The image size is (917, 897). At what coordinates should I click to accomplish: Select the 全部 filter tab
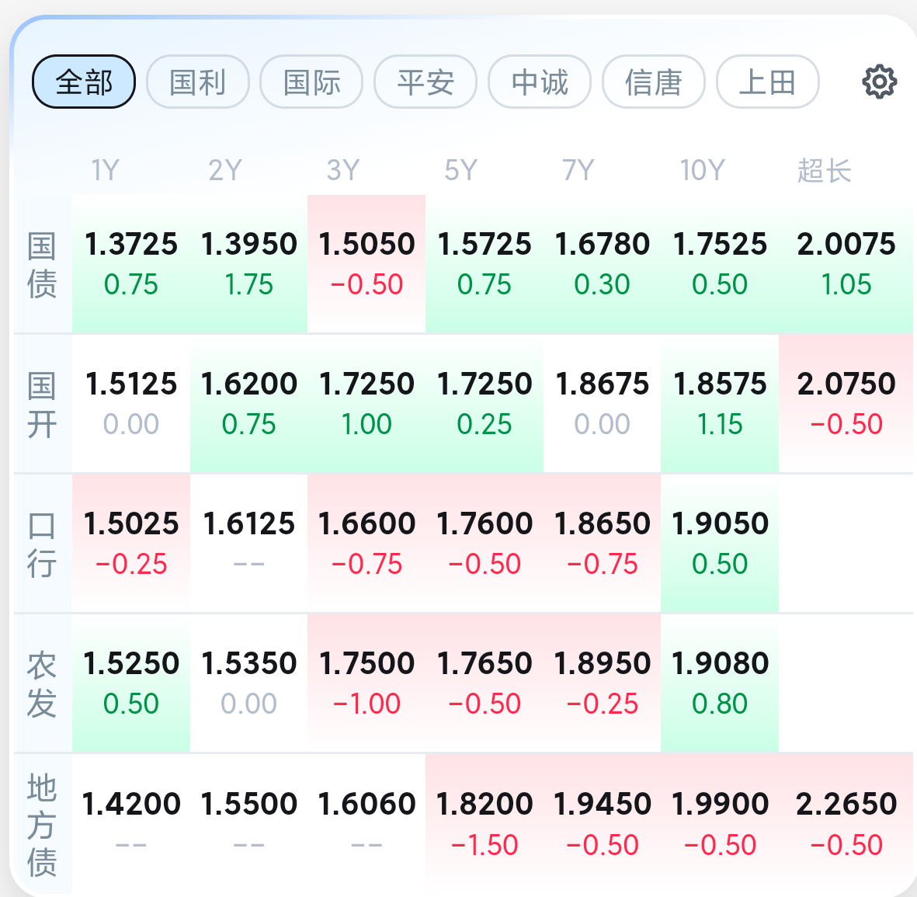pyautogui.click(x=84, y=82)
